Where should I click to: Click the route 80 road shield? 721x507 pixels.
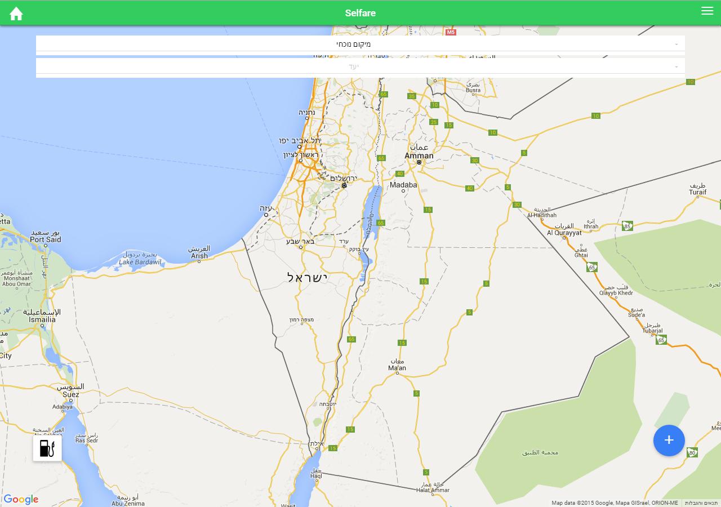[692, 452]
